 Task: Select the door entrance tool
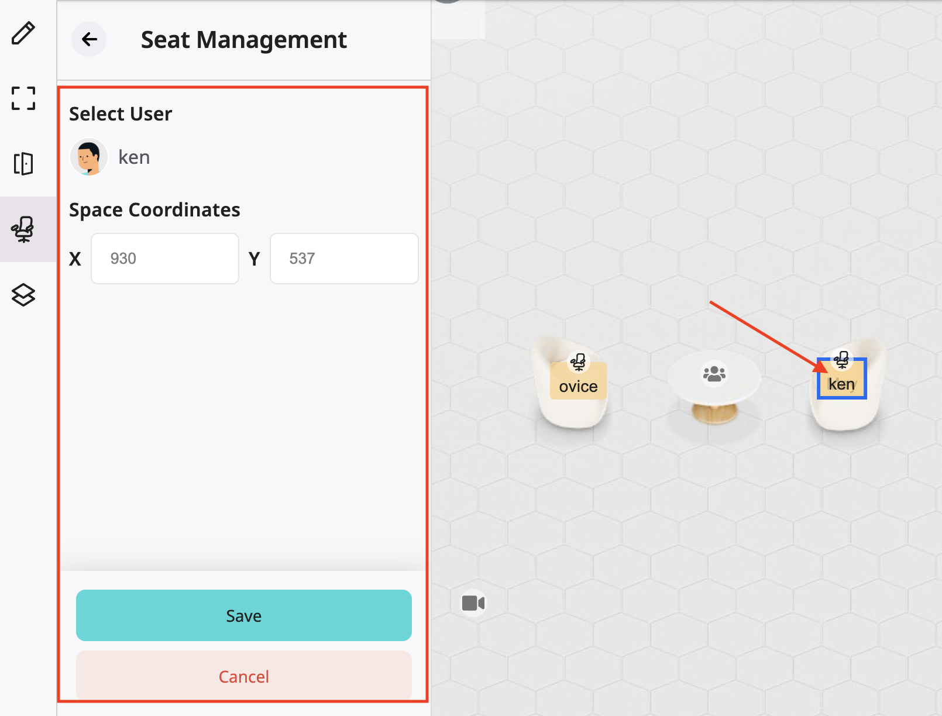(x=23, y=164)
